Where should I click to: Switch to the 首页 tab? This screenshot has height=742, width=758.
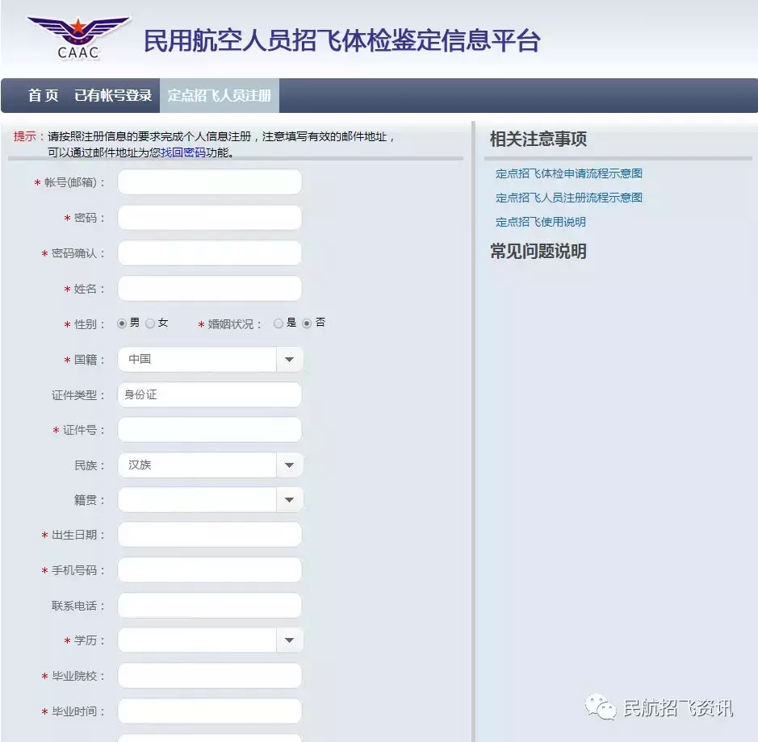click(42, 96)
